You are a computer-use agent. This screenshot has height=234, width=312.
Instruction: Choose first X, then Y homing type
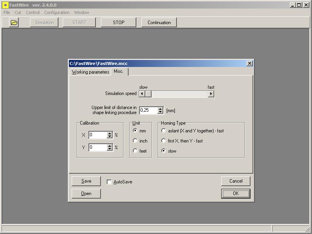(164, 141)
